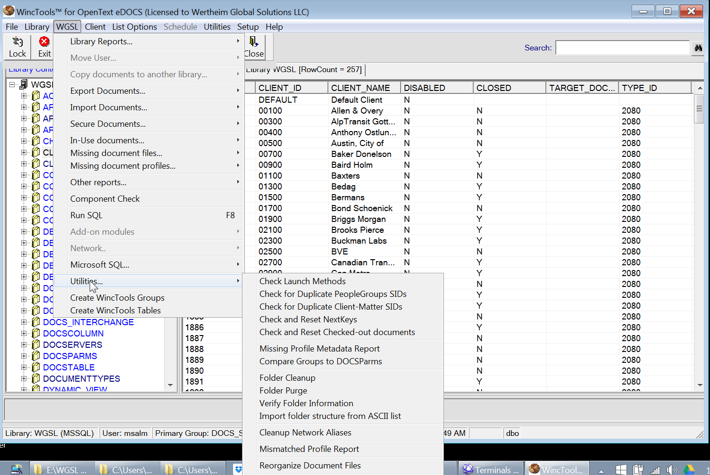Click the WincTools title bar app icon
The height and width of the screenshot is (475, 710).
[9, 10]
